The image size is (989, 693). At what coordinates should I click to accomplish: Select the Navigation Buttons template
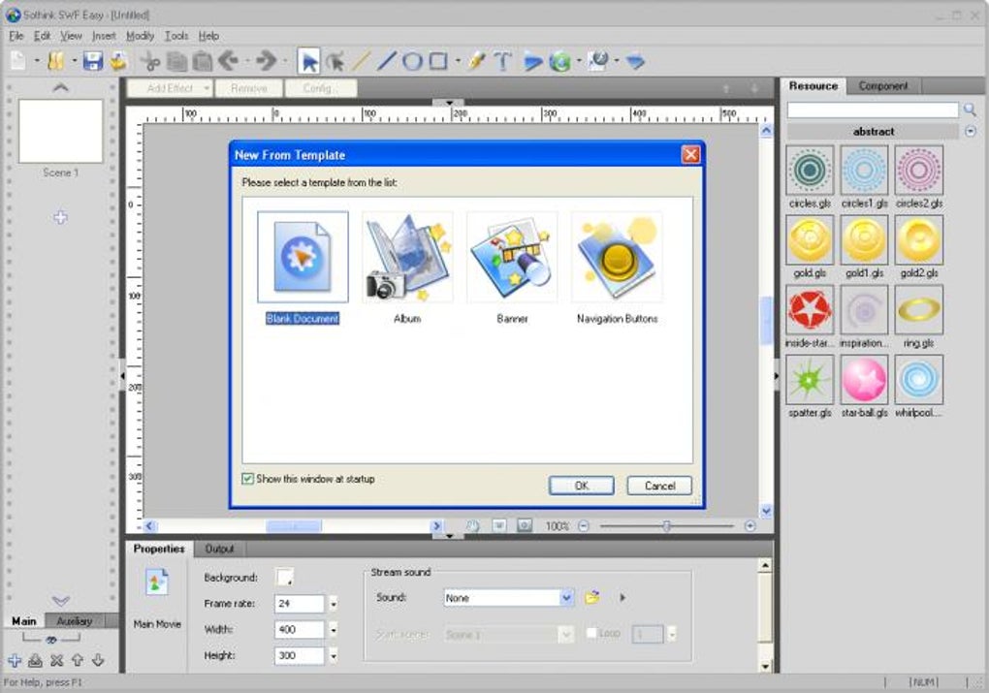(617, 268)
